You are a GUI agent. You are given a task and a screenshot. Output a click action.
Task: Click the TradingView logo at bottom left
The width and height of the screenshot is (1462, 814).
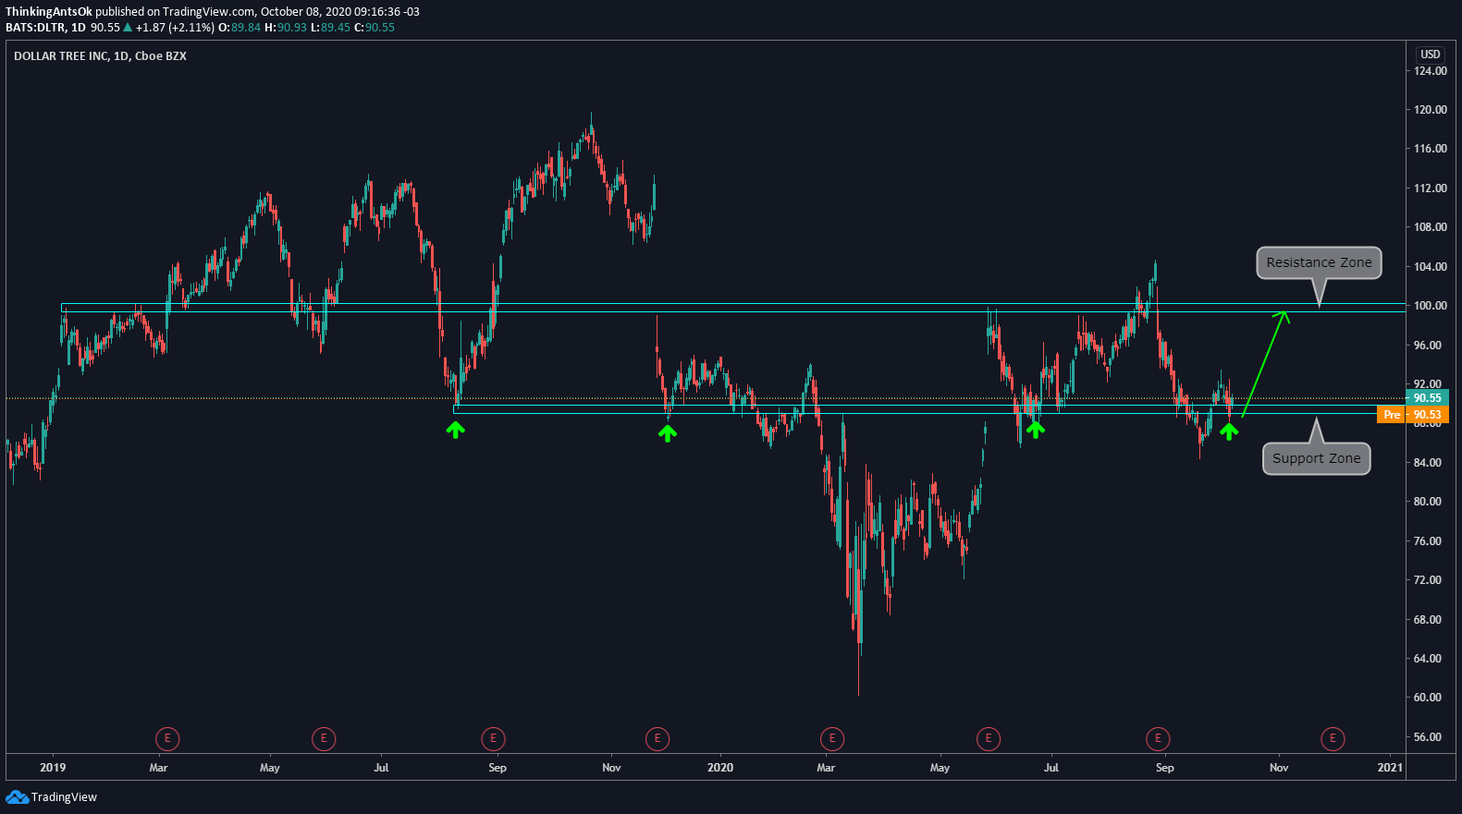(x=52, y=797)
